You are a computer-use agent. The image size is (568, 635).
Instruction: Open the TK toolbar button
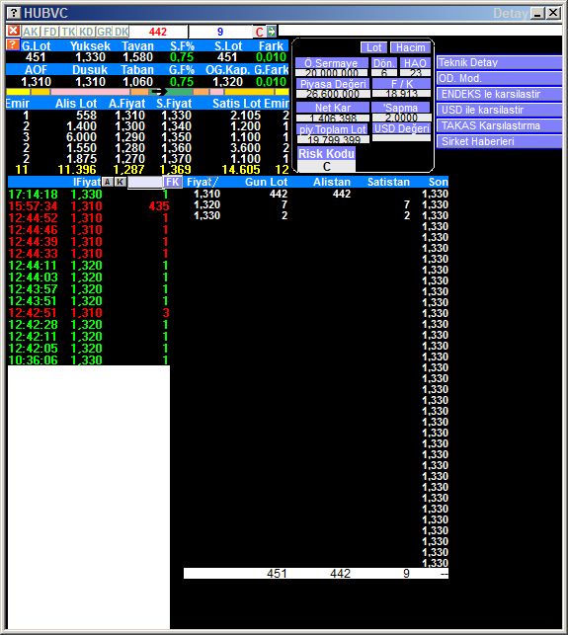pyautogui.click(x=68, y=32)
